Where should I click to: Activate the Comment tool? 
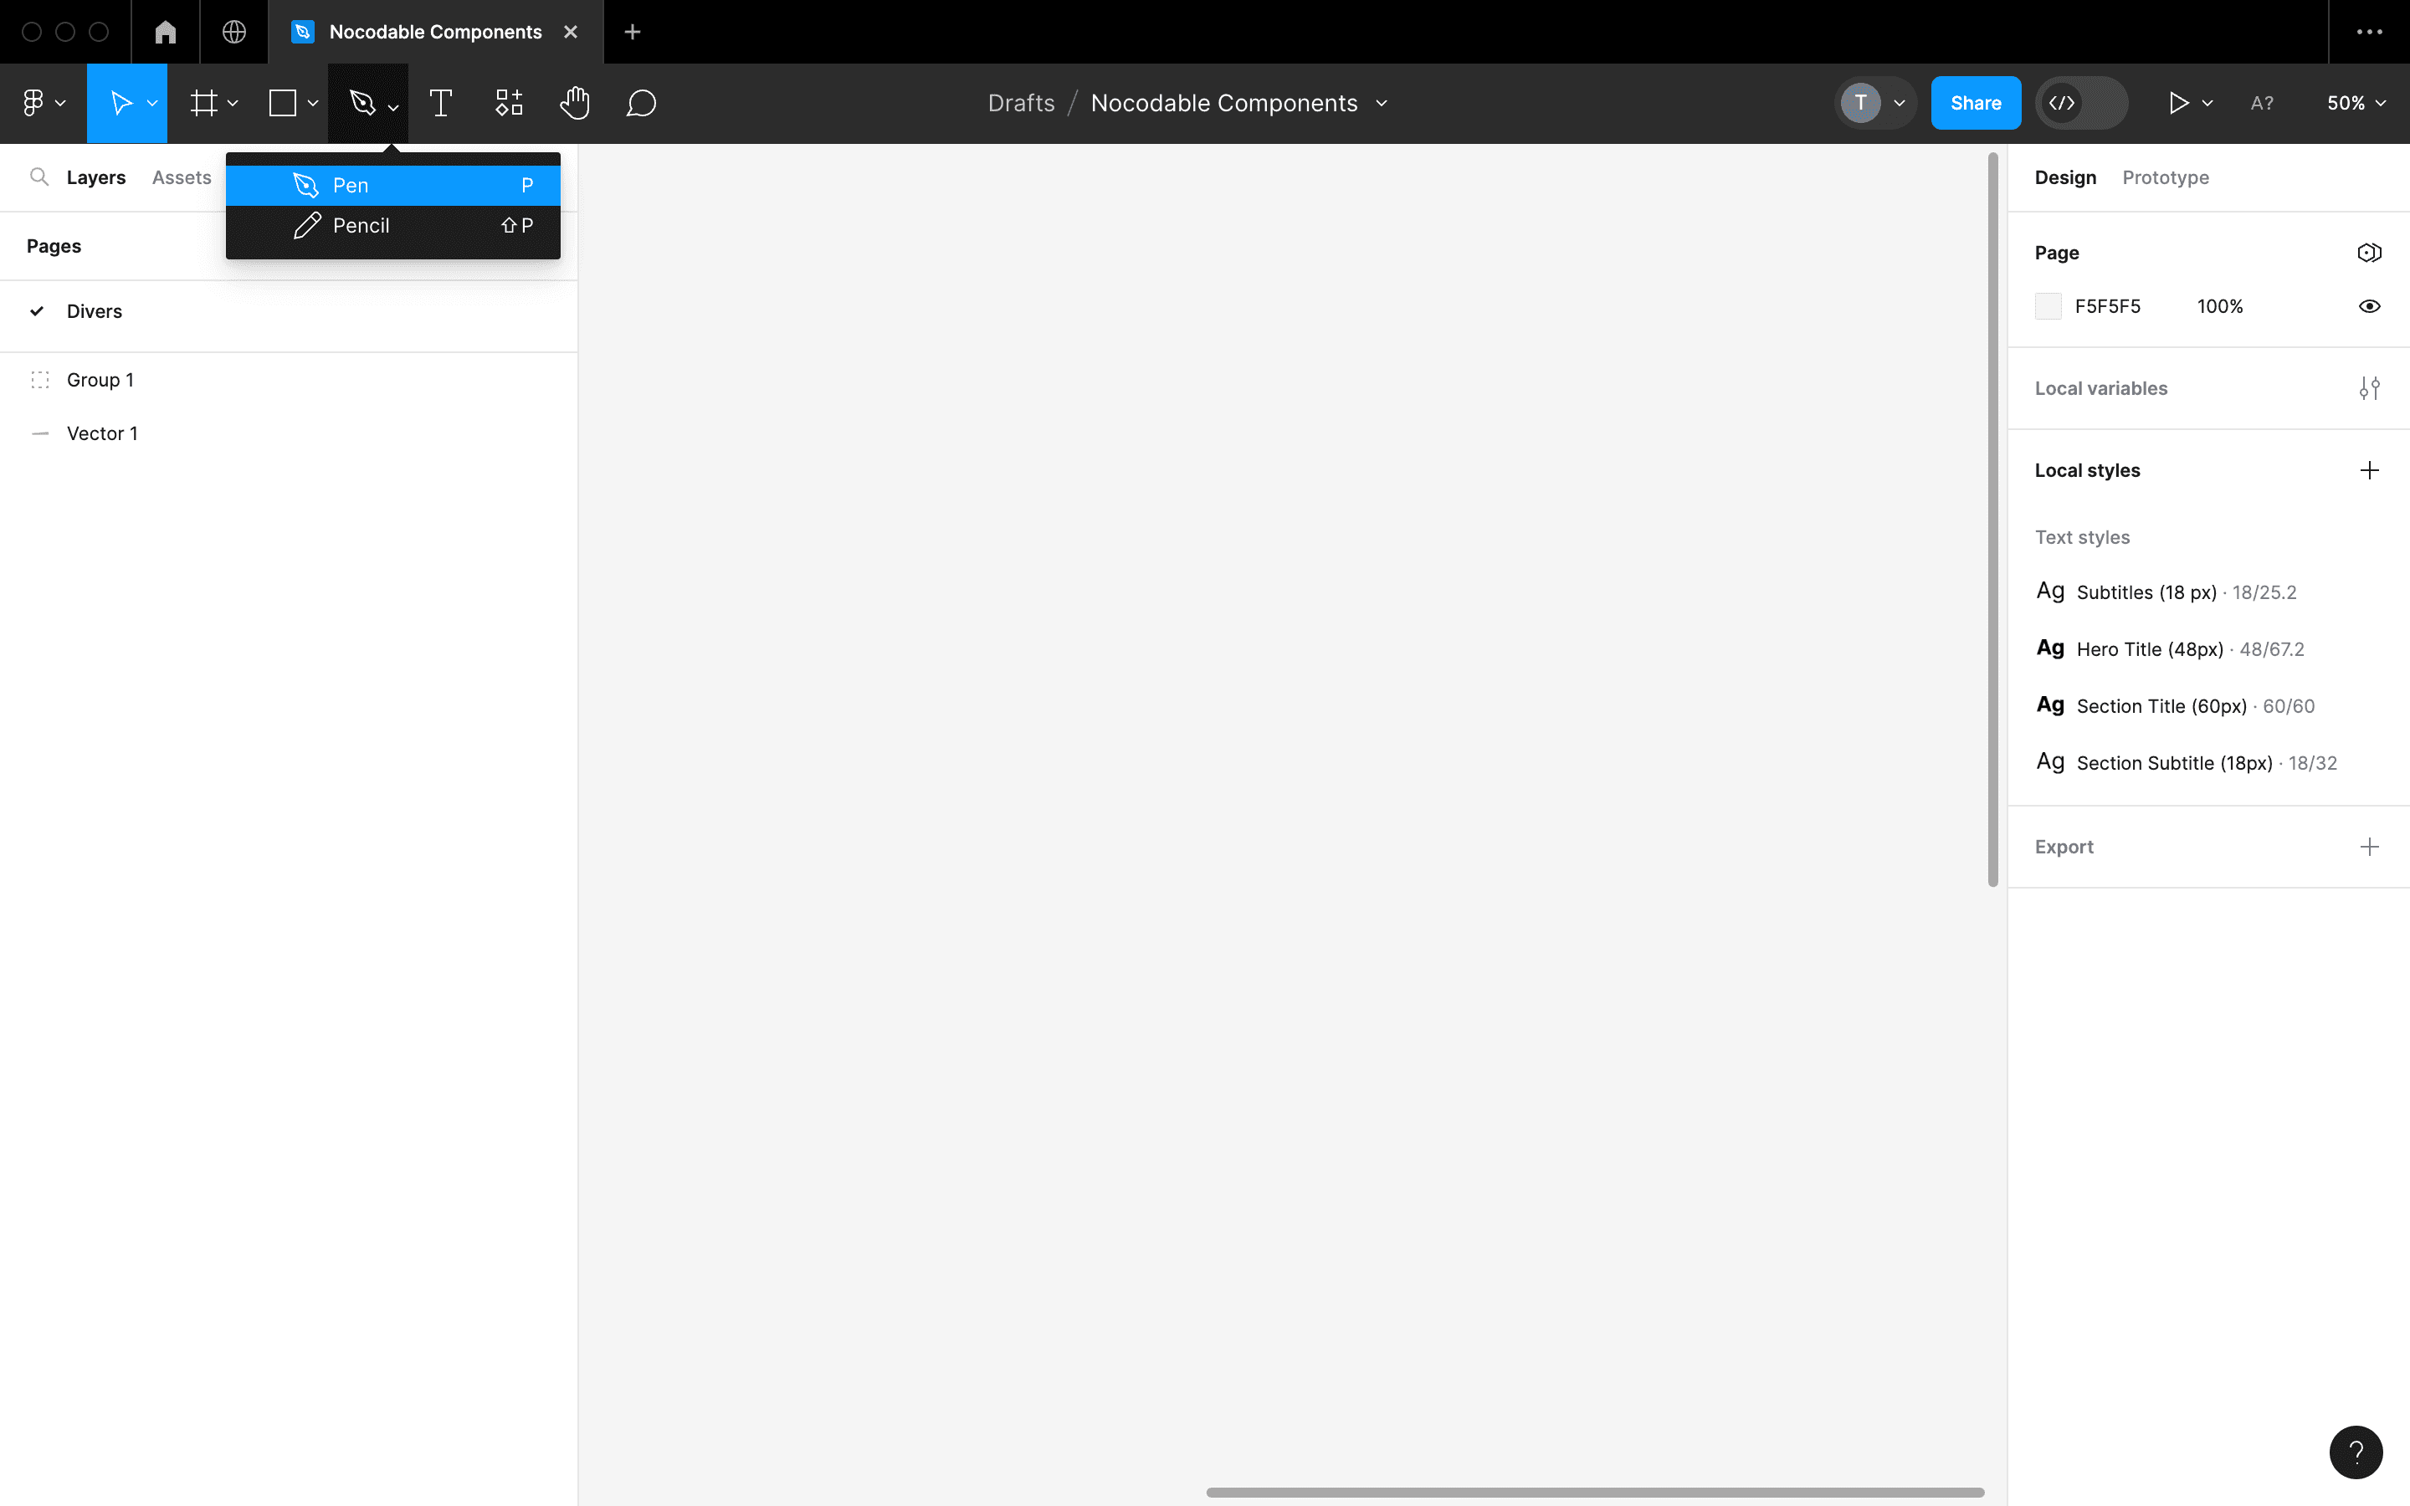pyautogui.click(x=640, y=103)
